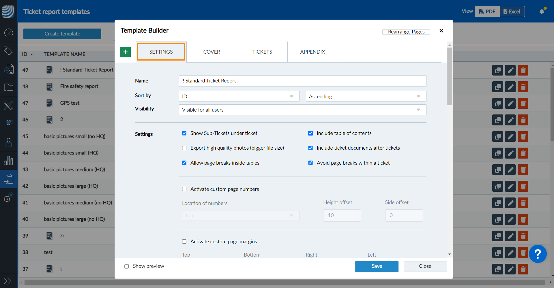Image resolution: width=554 pixels, height=288 pixels.
Task: Open notifications bell icon
Action: [542, 12]
